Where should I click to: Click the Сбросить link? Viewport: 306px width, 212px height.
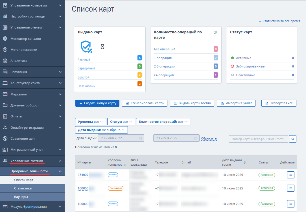coord(209,138)
